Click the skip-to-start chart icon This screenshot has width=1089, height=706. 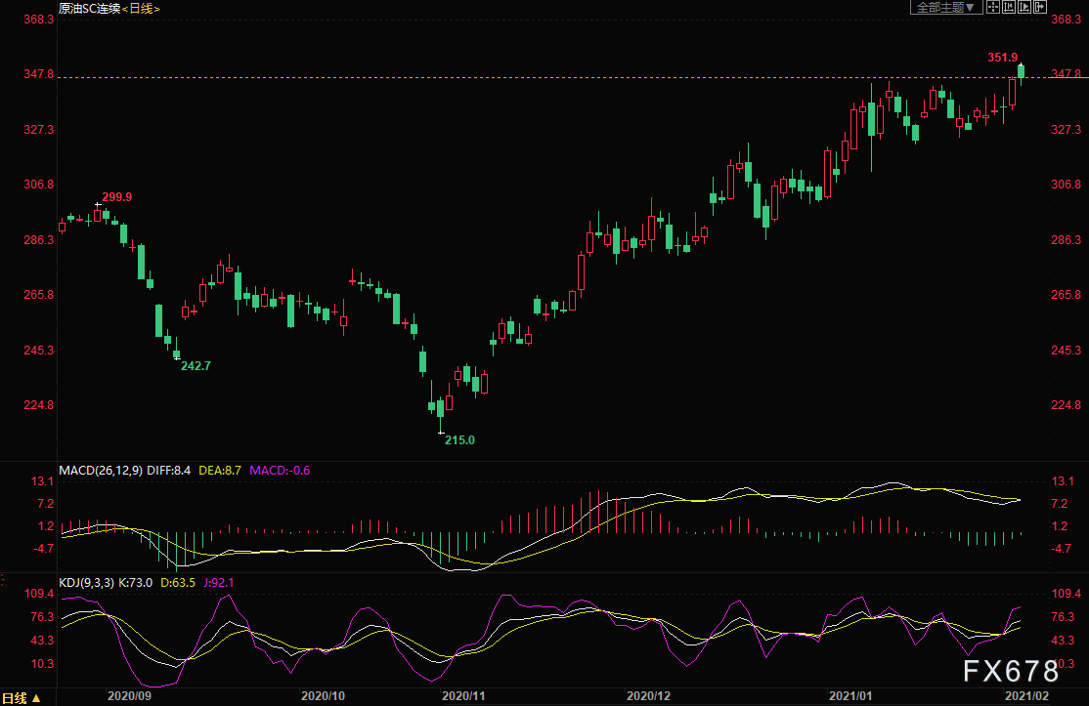(1010, 8)
